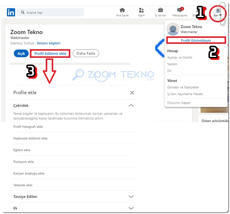Image resolution: width=230 pixels, height=214 pixels.
Task: Click Zoom Tekno name in dropdown
Action: [191, 27]
